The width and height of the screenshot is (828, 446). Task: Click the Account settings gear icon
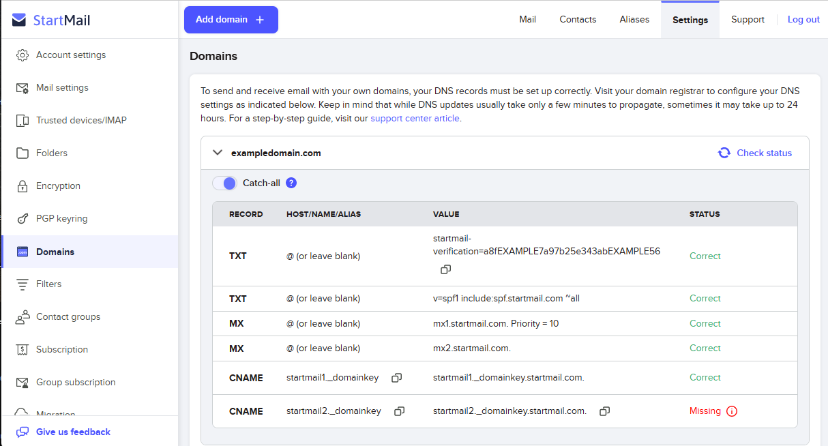[x=23, y=55]
